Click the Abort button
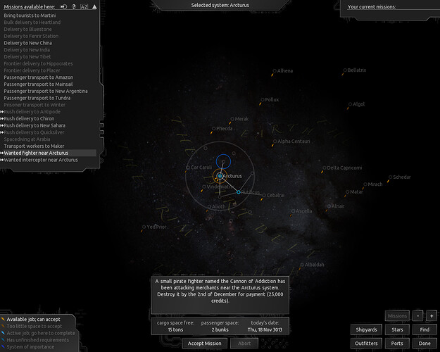Screen dimensions: 440x352 click(244, 344)
